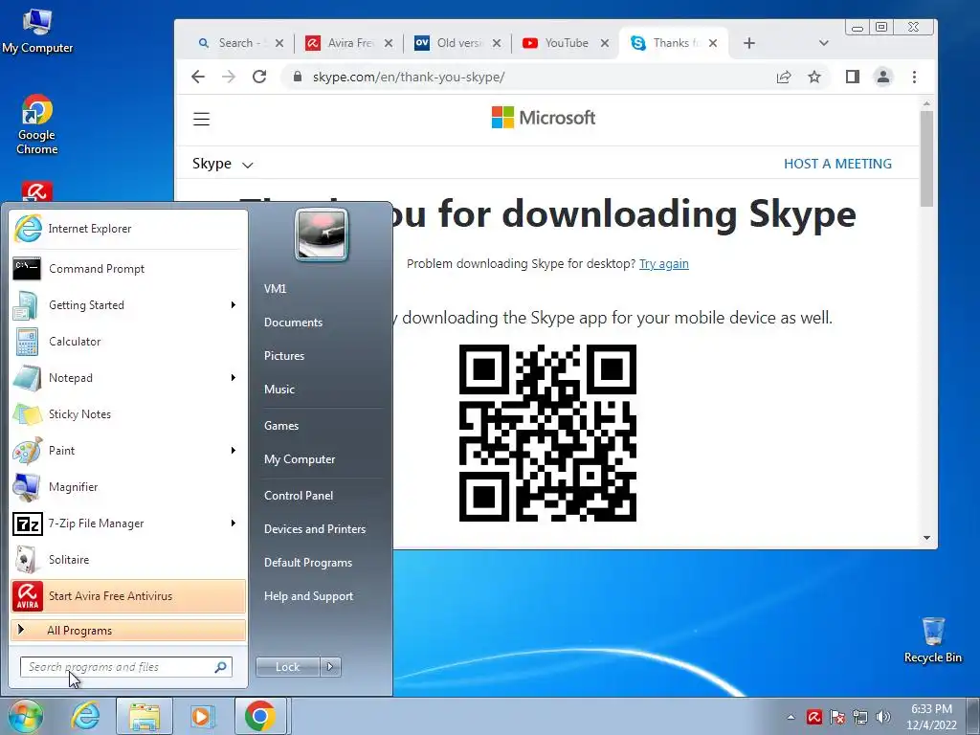Click Chrome icon in taskbar
The height and width of the screenshot is (735, 980).
click(x=260, y=716)
